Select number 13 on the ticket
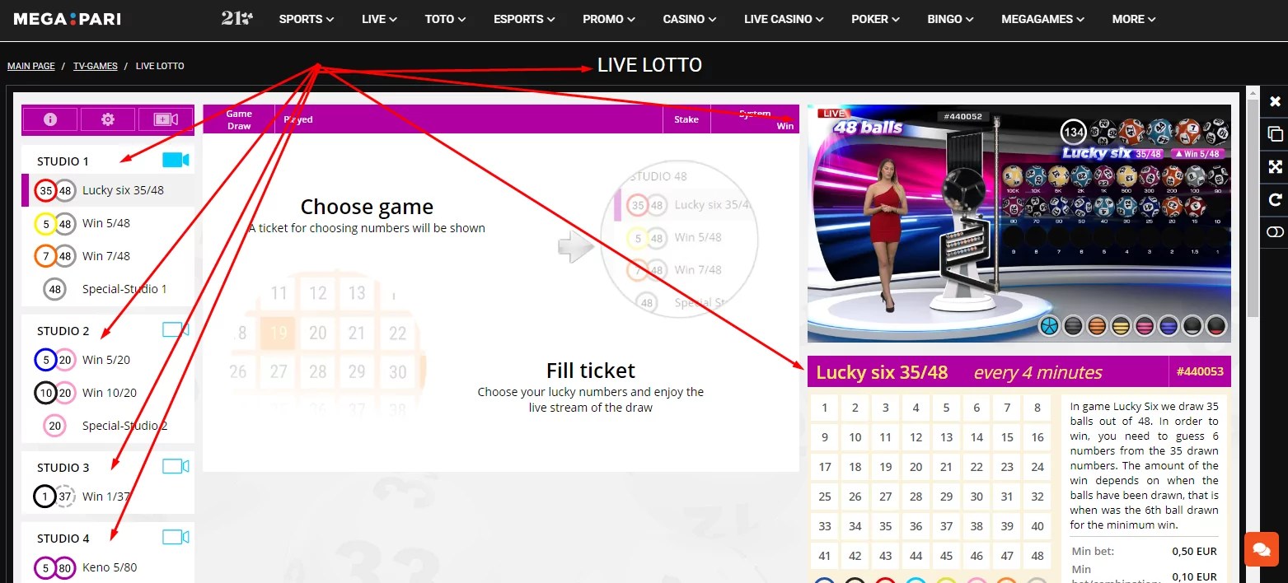 point(946,437)
